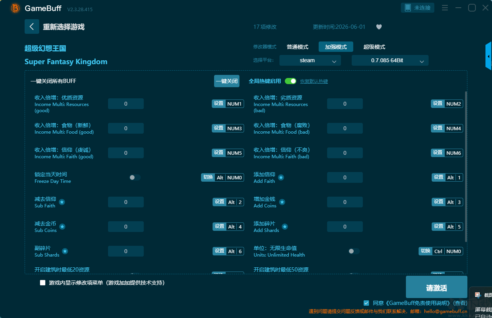The height and width of the screenshot is (318, 492).
Task: Click 设置 button for Alt 5 hotkey
Action: pyautogui.click(x=439, y=227)
